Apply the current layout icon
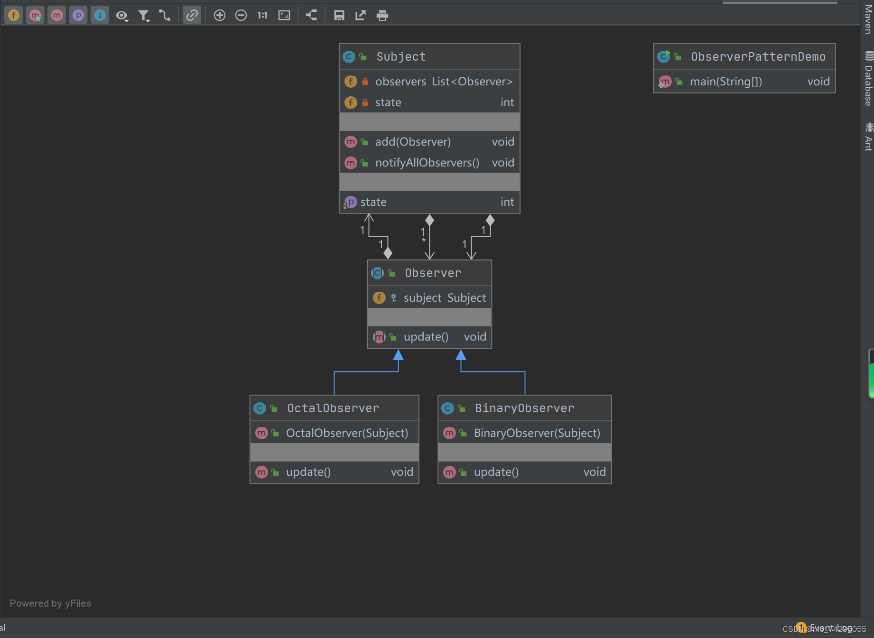 [311, 16]
